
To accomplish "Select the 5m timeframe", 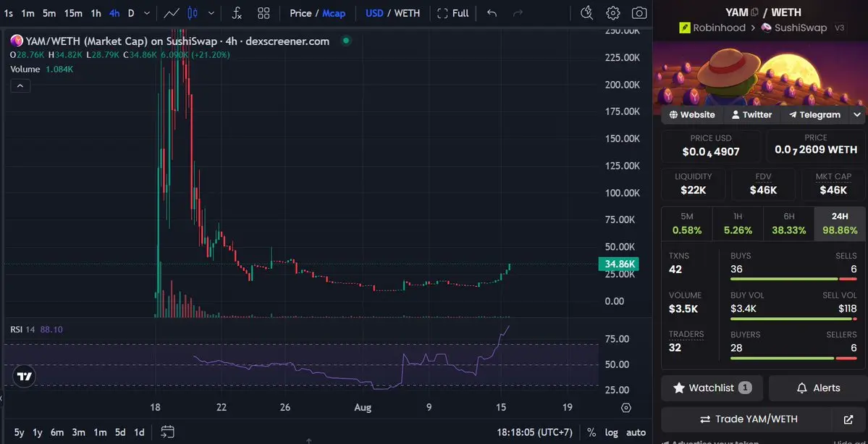I will click(49, 13).
